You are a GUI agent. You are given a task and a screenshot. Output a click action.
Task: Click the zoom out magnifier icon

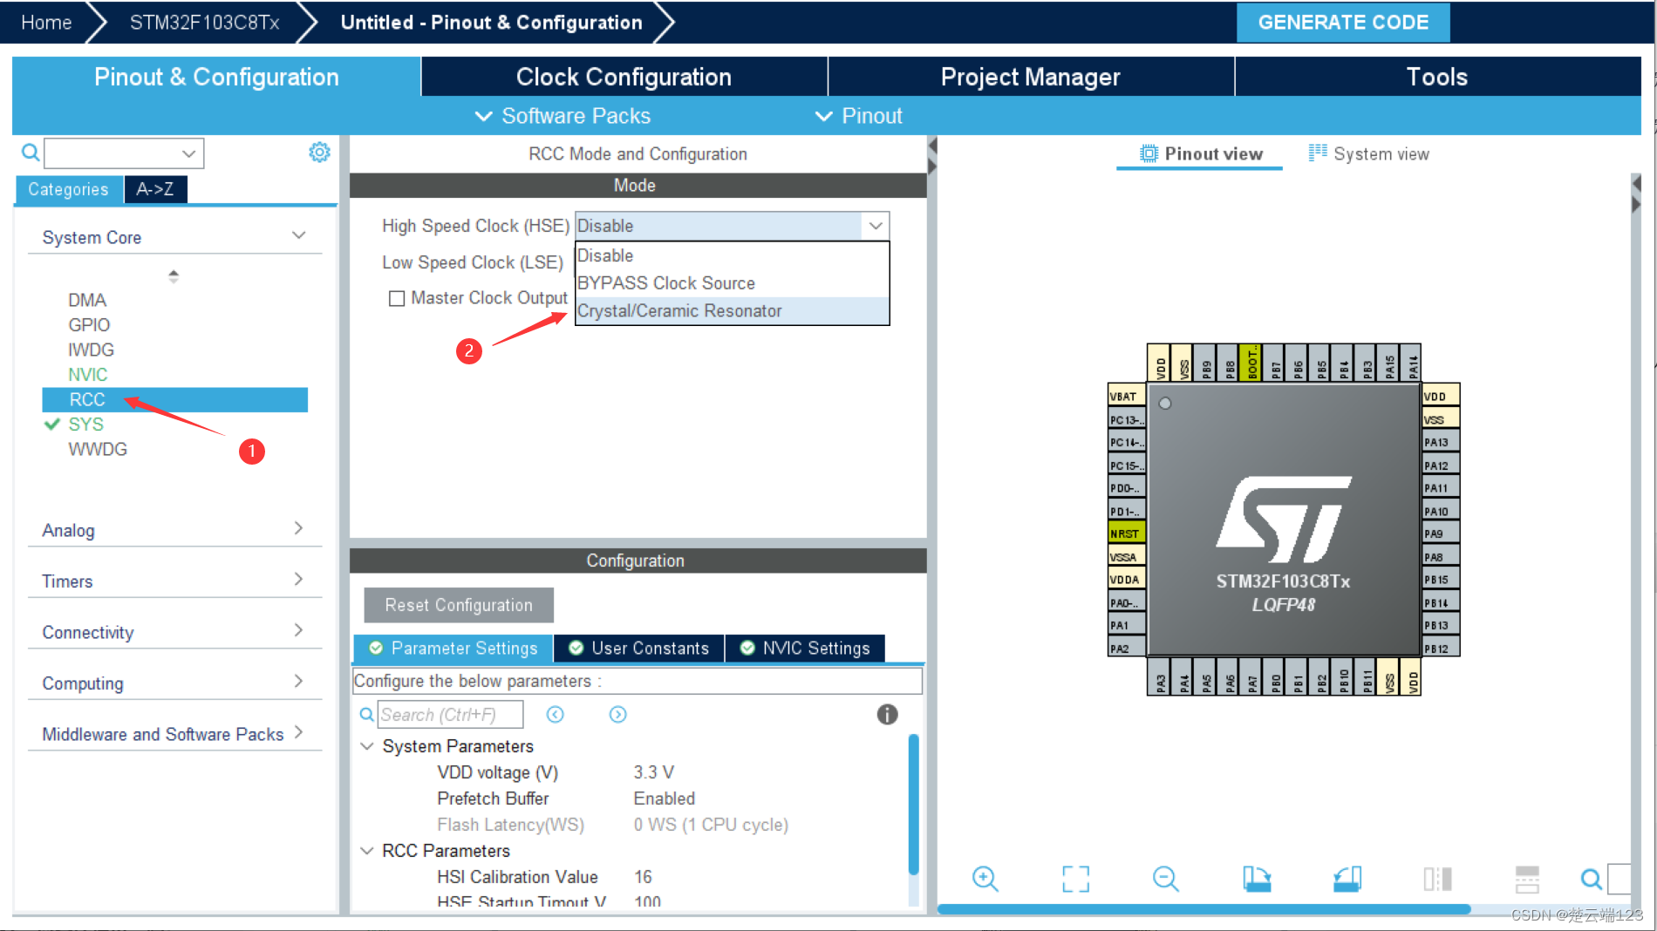tap(1165, 879)
